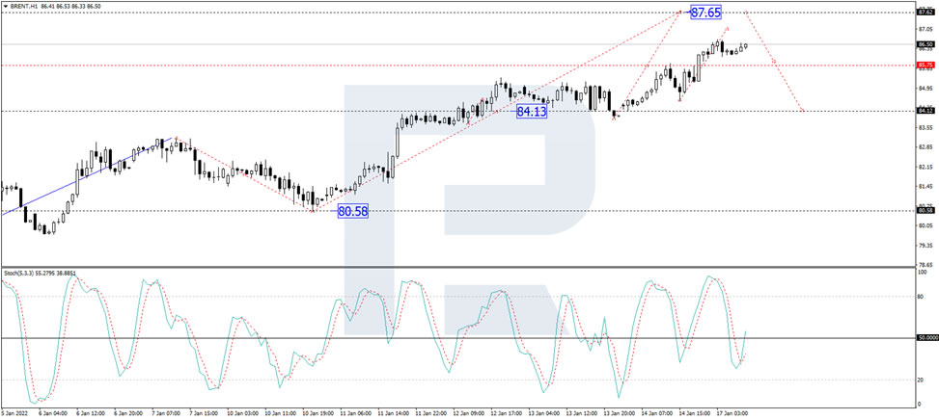939x420 pixels.
Task: Click the red 85.75 price axis tag
Action: click(925, 65)
